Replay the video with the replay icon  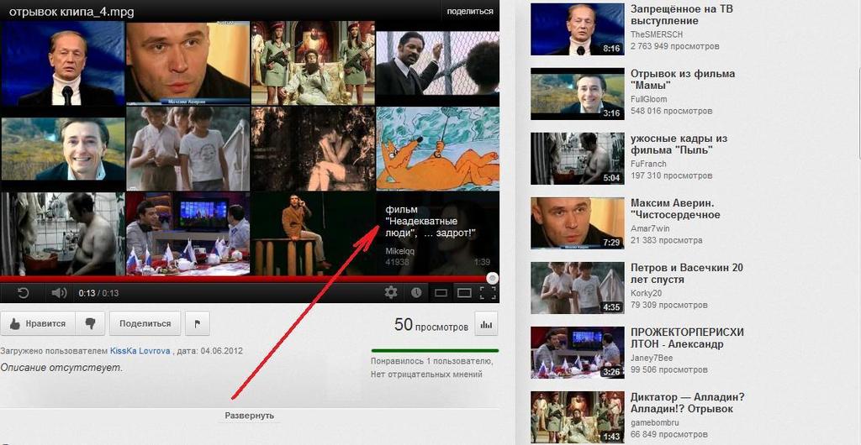click(23, 293)
